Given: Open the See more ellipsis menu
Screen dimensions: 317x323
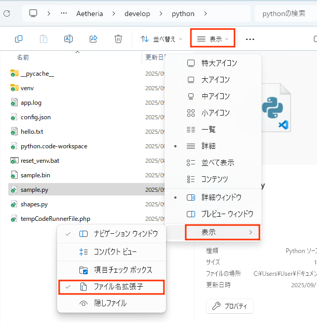Looking at the screenshot, I should coord(250,39).
